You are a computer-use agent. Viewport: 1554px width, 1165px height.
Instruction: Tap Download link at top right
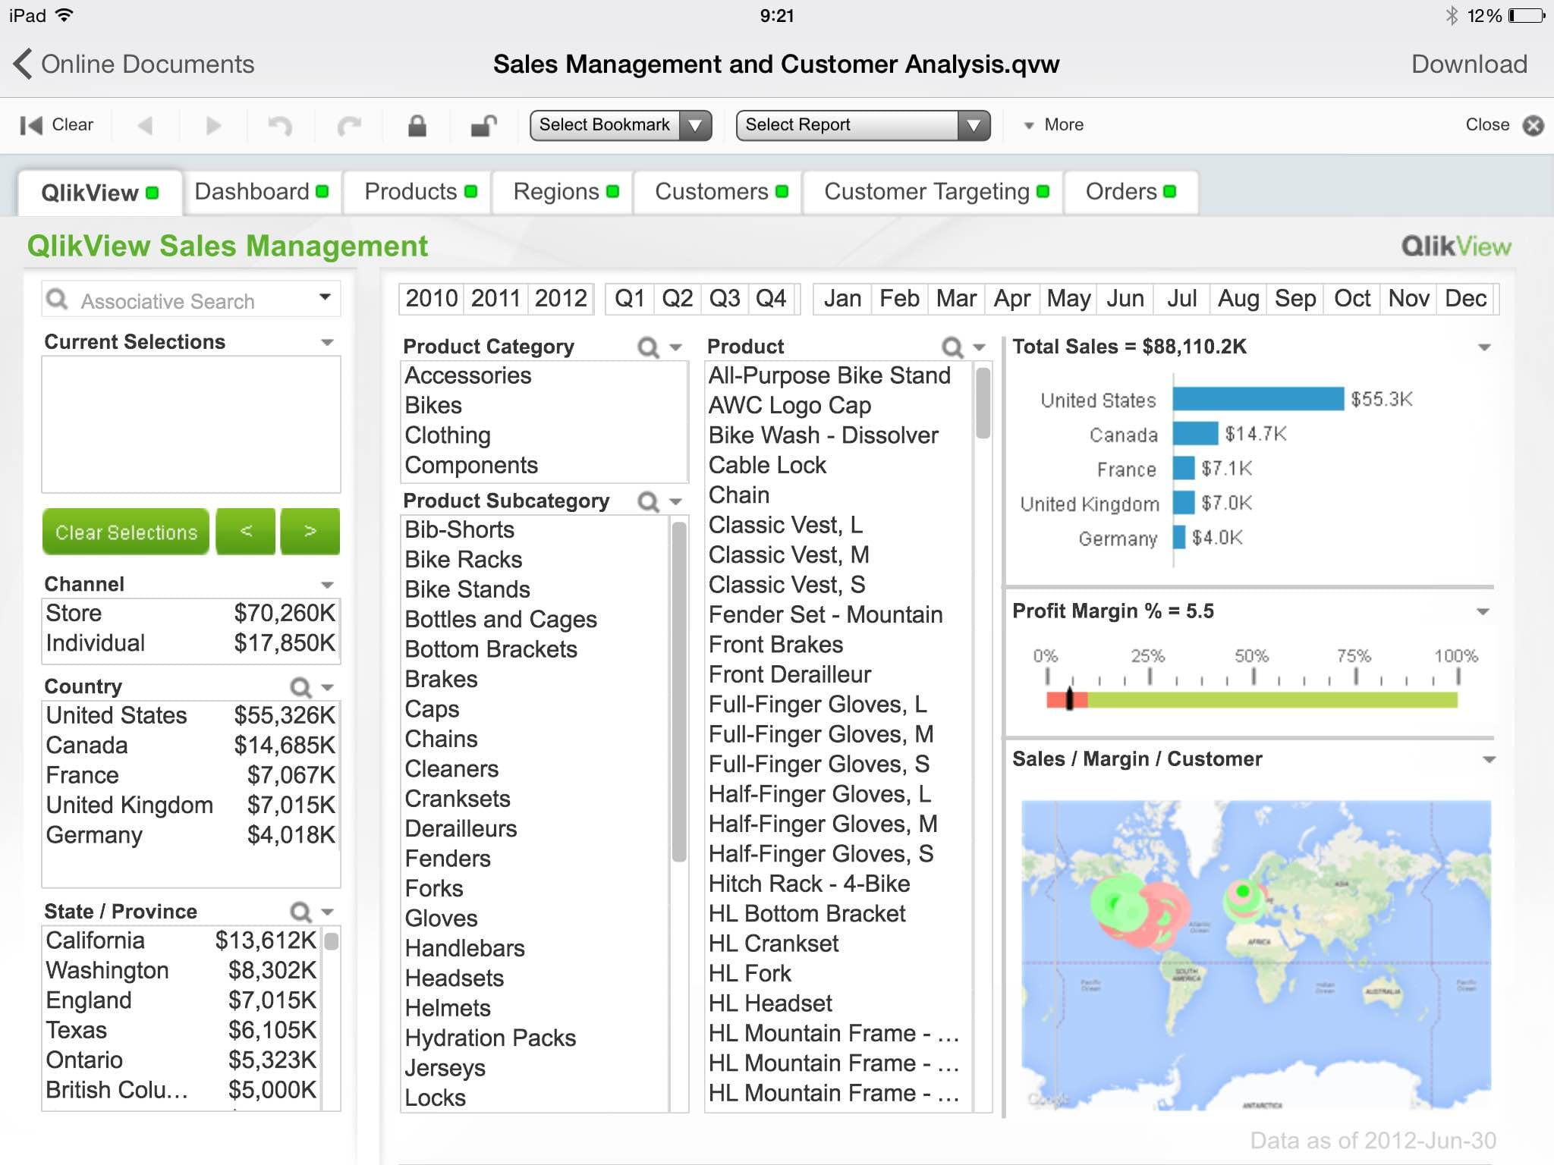1469,64
